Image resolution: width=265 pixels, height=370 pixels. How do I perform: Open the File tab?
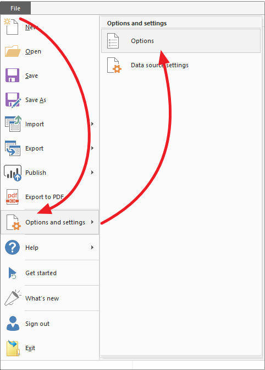[15, 8]
